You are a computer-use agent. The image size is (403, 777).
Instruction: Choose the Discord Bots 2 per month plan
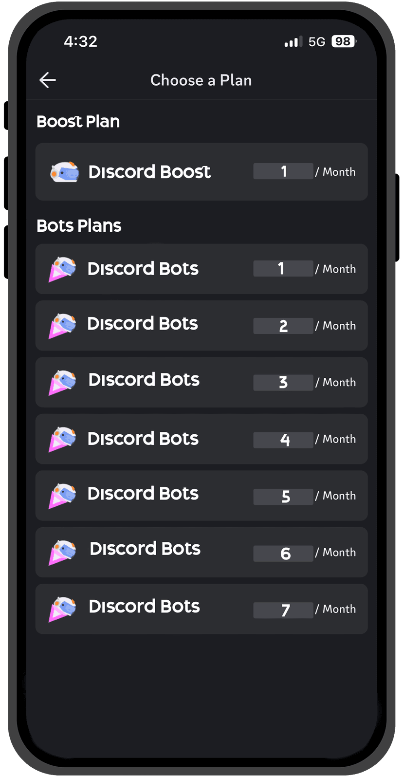[x=201, y=326]
